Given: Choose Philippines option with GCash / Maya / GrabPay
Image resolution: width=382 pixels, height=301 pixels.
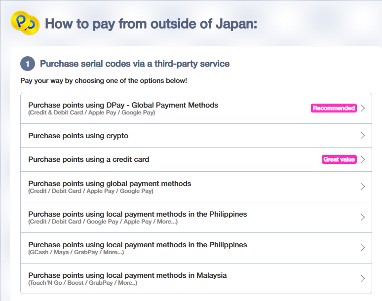Looking at the screenshot, I should click(x=196, y=248).
